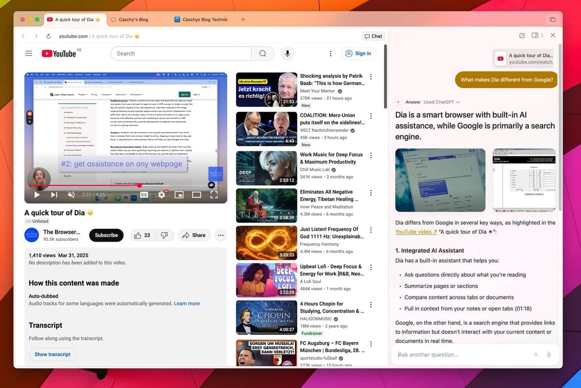
Task: Enter fullscreen mode on video
Action: point(214,194)
